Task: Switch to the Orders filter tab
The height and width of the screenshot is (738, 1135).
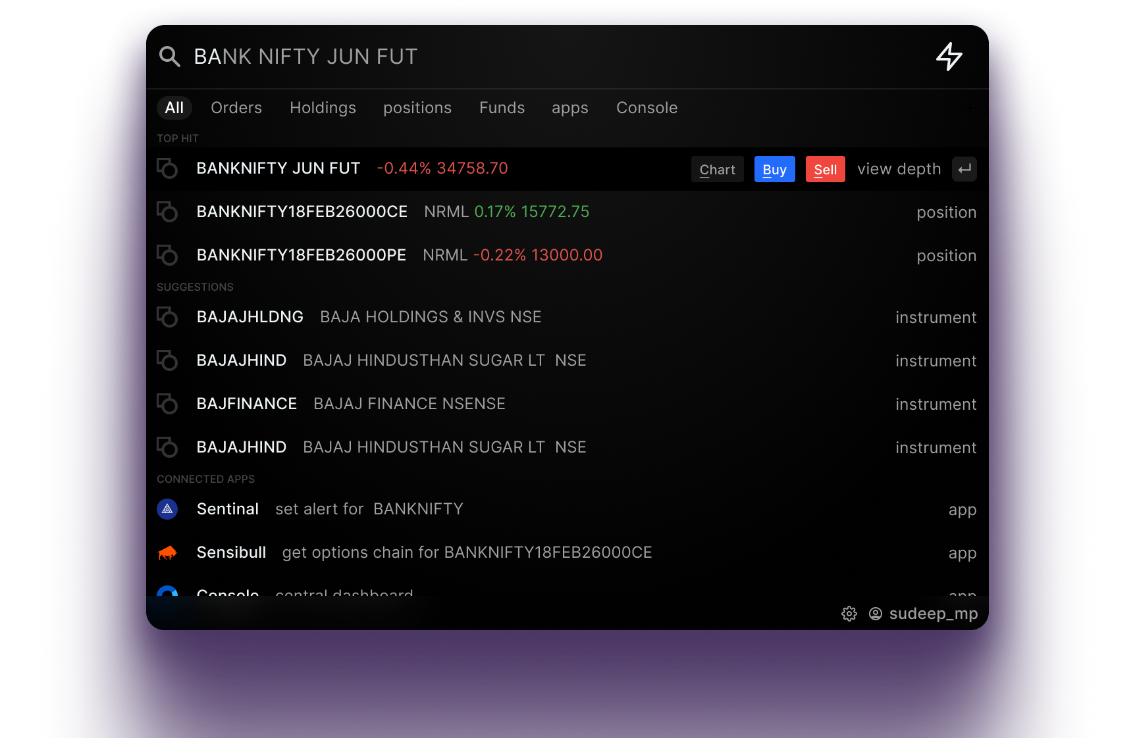Action: click(236, 108)
